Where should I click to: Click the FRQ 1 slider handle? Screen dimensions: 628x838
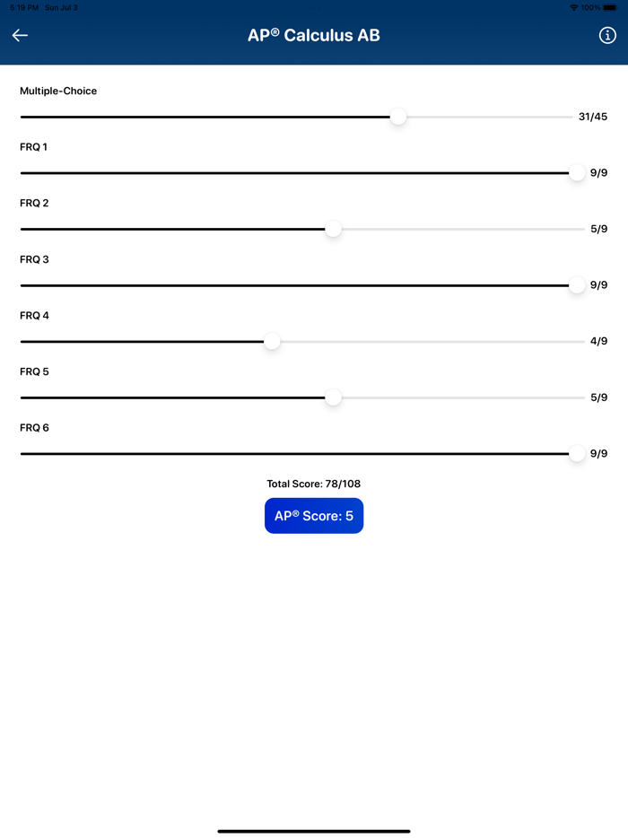(x=576, y=173)
